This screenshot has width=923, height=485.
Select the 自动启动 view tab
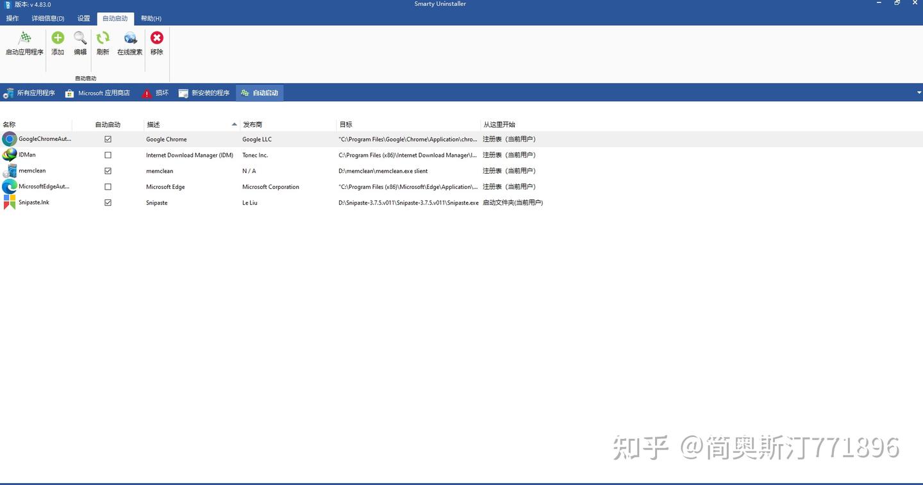pos(259,93)
